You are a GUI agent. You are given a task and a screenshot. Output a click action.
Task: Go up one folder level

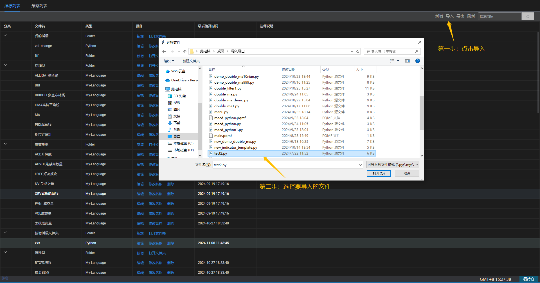pyautogui.click(x=185, y=52)
